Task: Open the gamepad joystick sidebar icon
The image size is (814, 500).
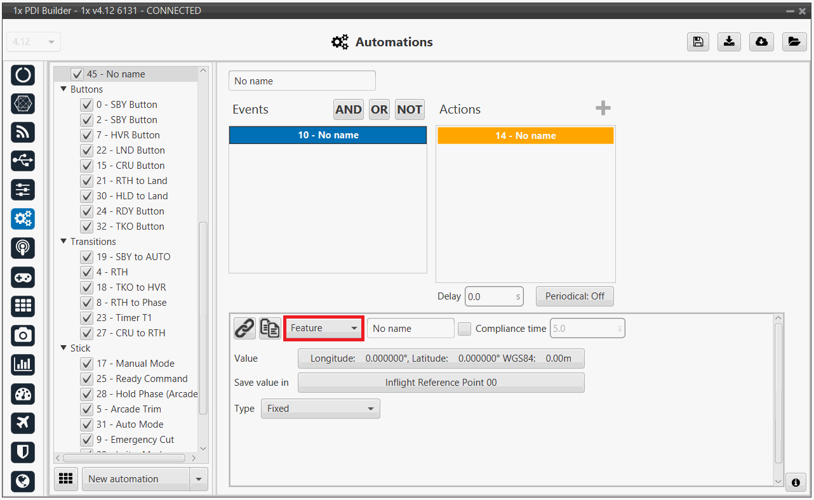Action: click(23, 277)
